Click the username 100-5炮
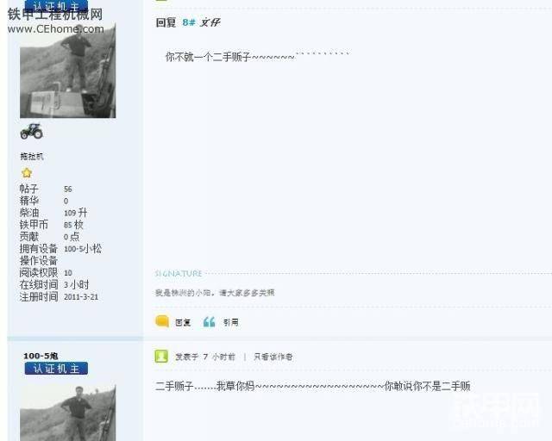 (41, 356)
